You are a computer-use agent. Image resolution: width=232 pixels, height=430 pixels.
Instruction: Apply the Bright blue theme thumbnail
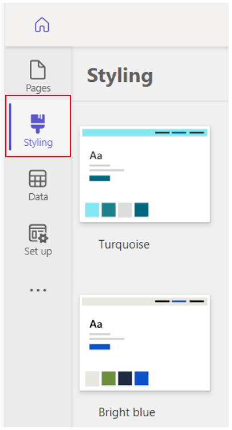pyautogui.click(x=145, y=343)
